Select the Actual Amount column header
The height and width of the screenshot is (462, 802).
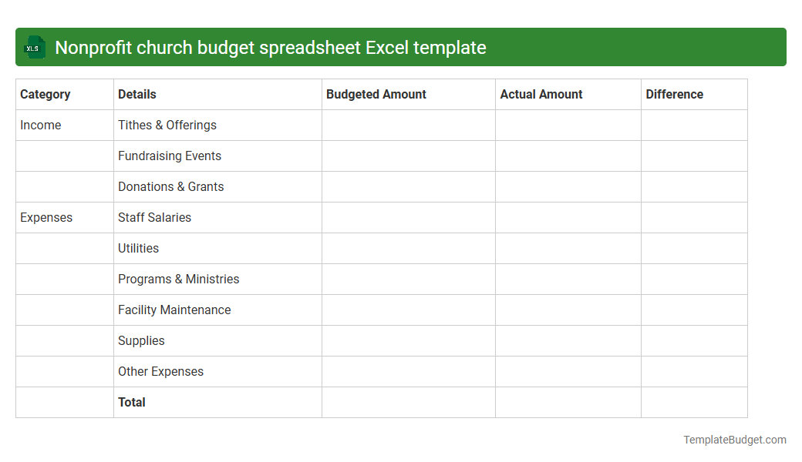coord(540,94)
